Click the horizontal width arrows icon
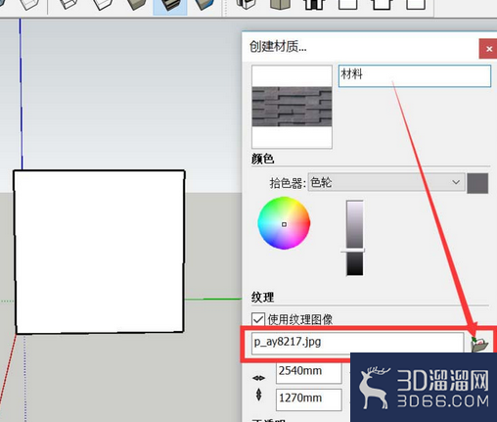497x422 pixels. (259, 378)
